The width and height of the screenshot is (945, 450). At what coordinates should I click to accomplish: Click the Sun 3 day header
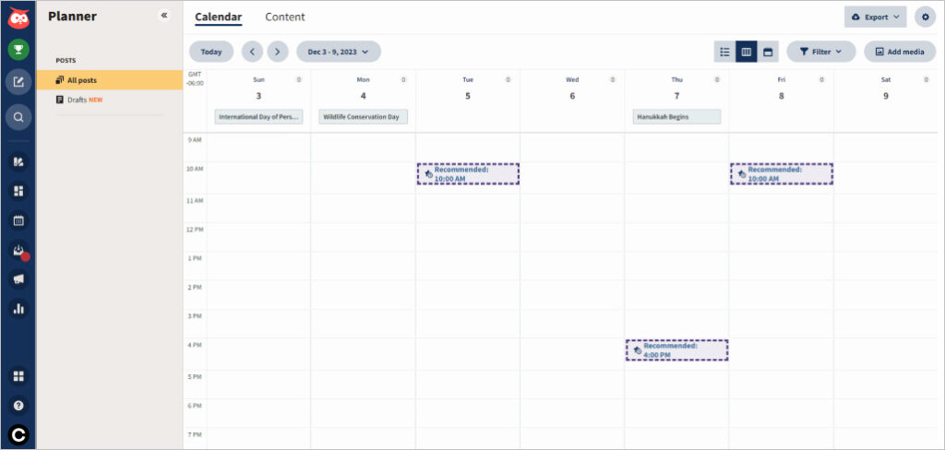[x=258, y=89]
